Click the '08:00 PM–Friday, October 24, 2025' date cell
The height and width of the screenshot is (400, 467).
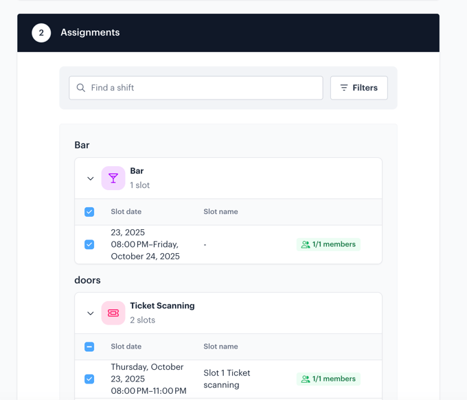[146, 244]
